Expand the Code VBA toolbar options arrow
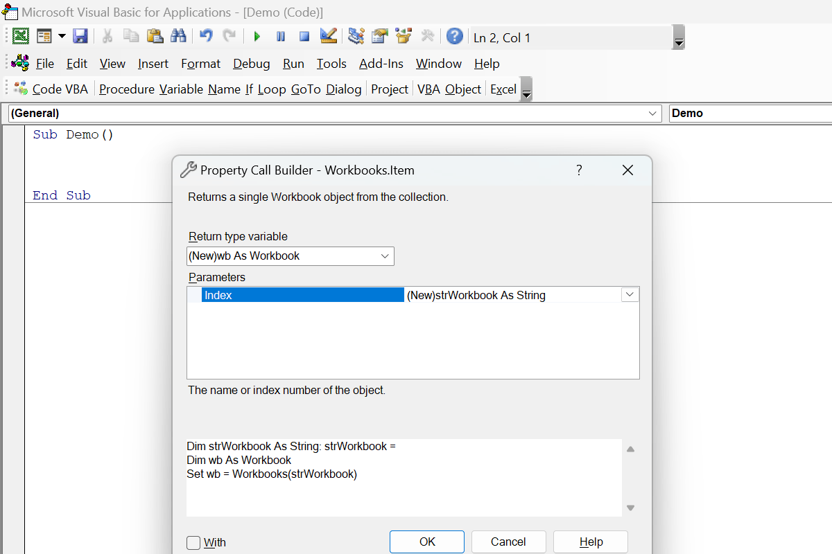 click(x=526, y=89)
